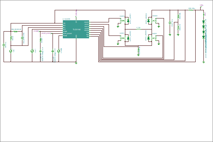Select the IOUT current probe label
This screenshot has height=142, width=213.
click(205, 14)
